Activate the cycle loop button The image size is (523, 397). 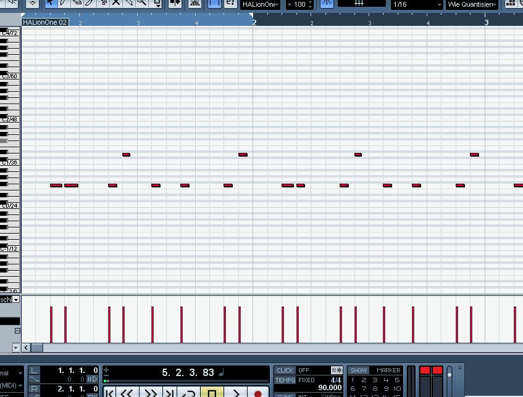point(188,393)
